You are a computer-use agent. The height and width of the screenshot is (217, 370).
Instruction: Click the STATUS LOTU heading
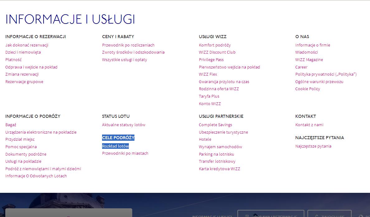pos(116,116)
